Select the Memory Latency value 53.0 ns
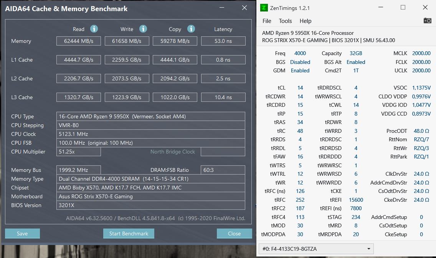Screen dimensions: 436x258 [x=223, y=41]
